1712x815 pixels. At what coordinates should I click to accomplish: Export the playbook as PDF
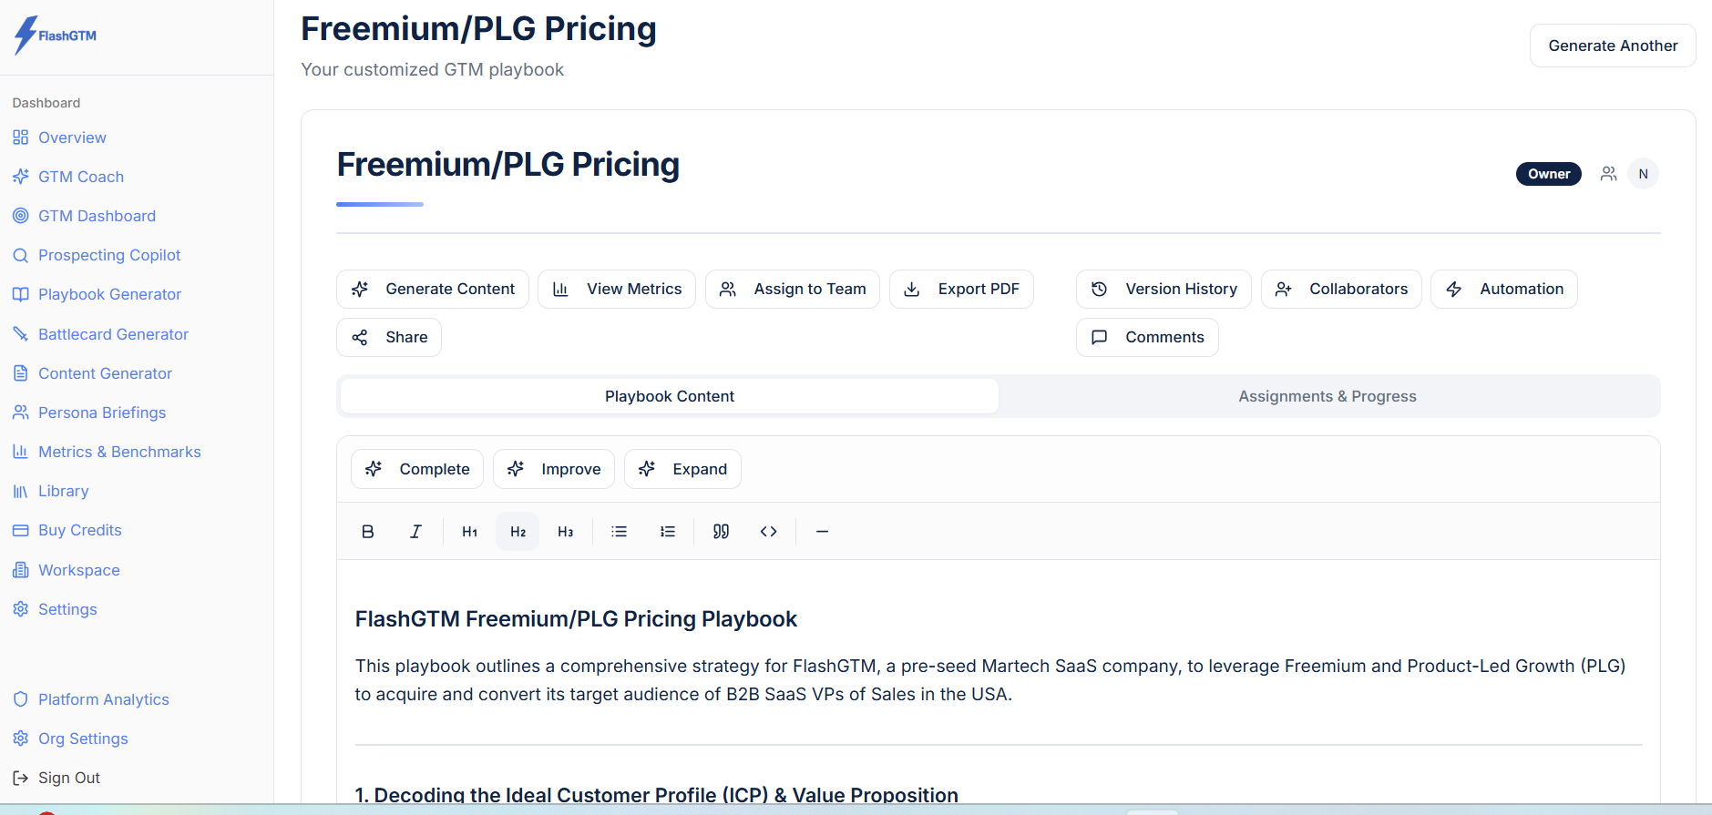(x=961, y=289)
